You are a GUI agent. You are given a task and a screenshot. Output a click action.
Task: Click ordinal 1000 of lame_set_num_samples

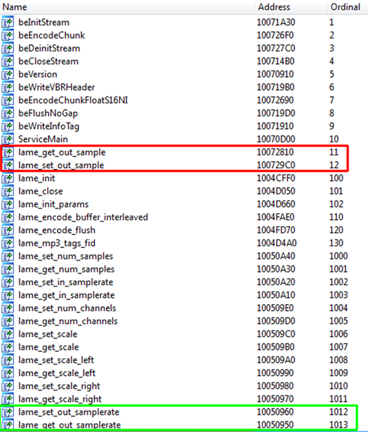(x=339, y=256)
